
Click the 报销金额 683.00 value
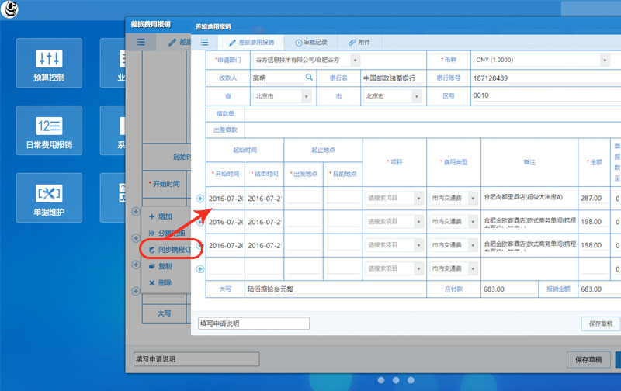click(x=598, y=289)
